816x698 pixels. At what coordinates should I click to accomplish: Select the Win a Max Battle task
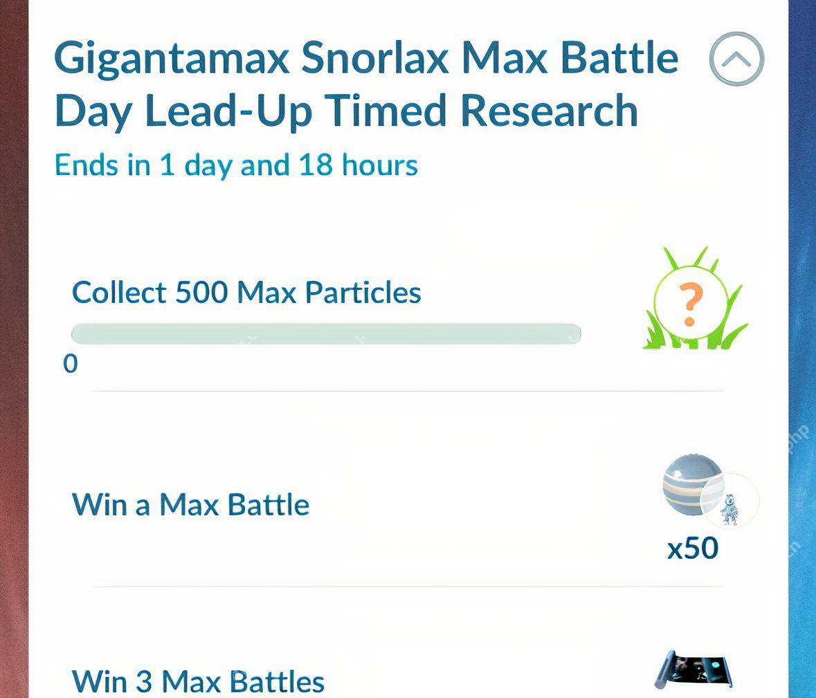(190, 504)
